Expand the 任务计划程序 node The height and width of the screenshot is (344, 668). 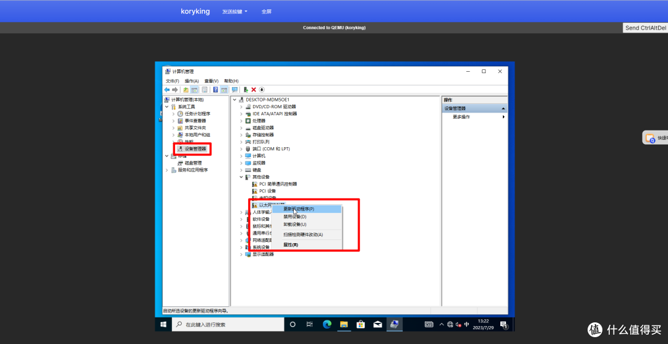[173, 114]
